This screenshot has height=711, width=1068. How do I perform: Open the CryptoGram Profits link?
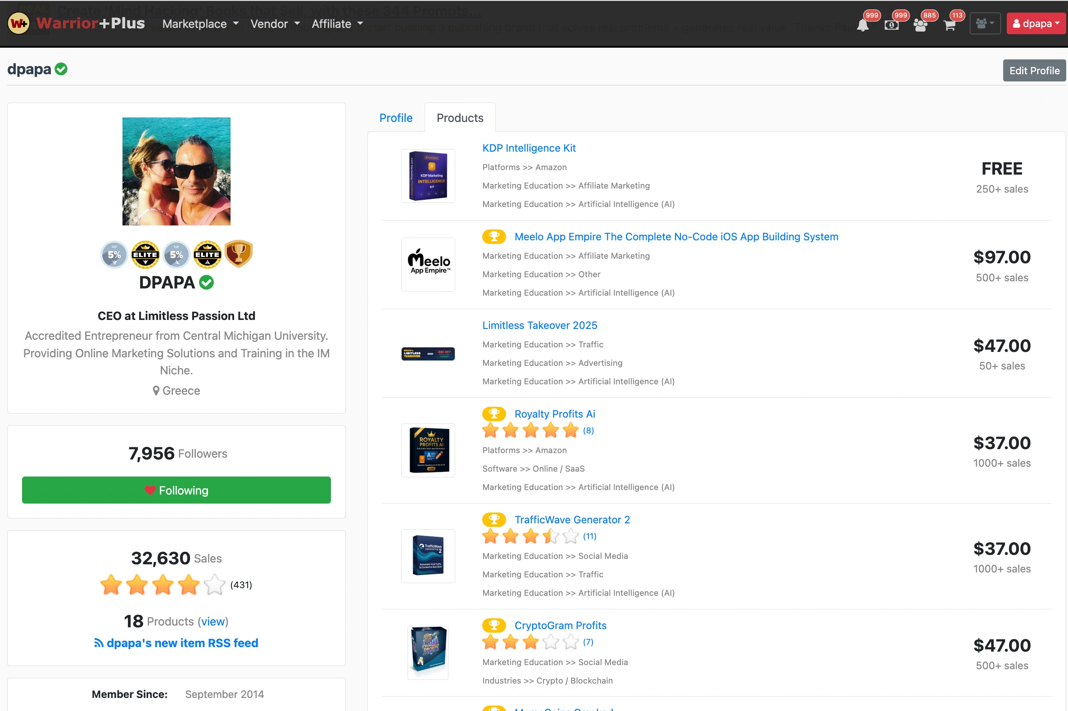pos(560,625)
